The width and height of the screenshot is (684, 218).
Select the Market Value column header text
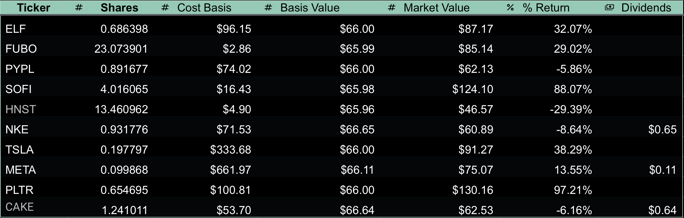pyautogui.click(x=436, y=8)
